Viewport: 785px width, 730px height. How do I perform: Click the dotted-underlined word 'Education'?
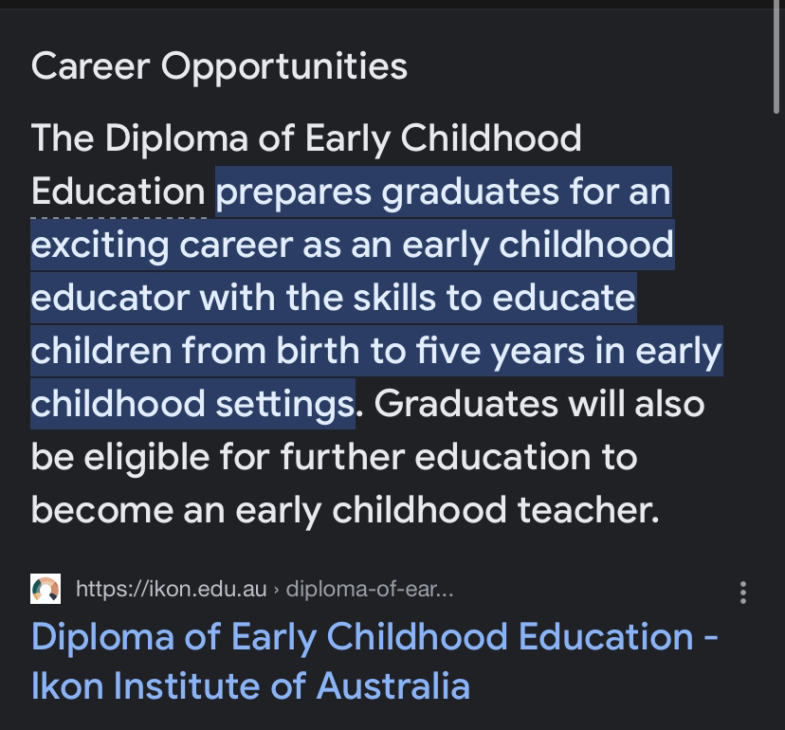pyautogui.click(x=119, y=192)
